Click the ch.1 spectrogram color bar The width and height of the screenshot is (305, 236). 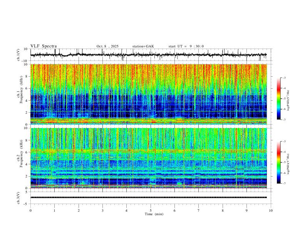(278, 99)
